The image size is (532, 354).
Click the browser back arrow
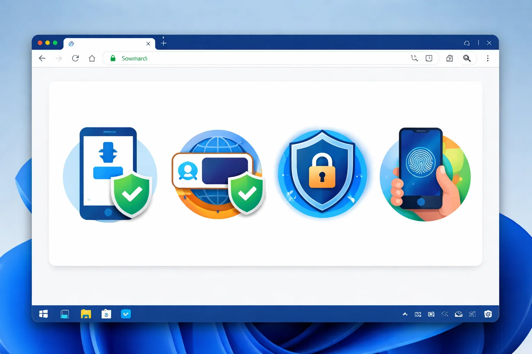pyautogui.click(x=42, y=58)
